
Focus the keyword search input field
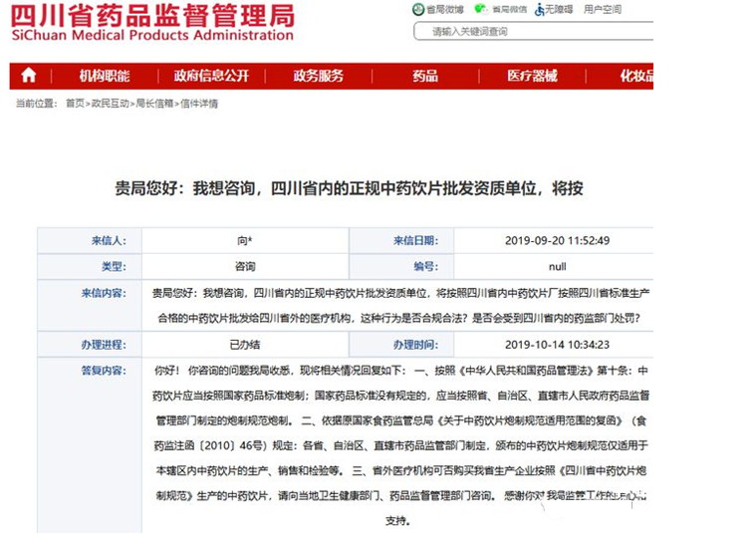pyautogui.click(x=533, y=31)
